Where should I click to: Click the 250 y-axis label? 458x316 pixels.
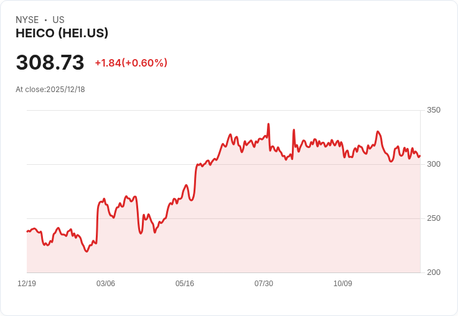433,218
